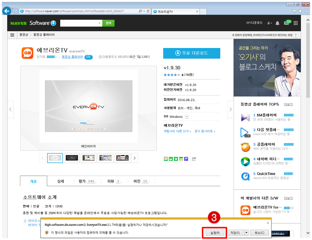Open the 저장(S) save options arrow
The width and height of the screenshot is (312, 240).
click(246, 232)
